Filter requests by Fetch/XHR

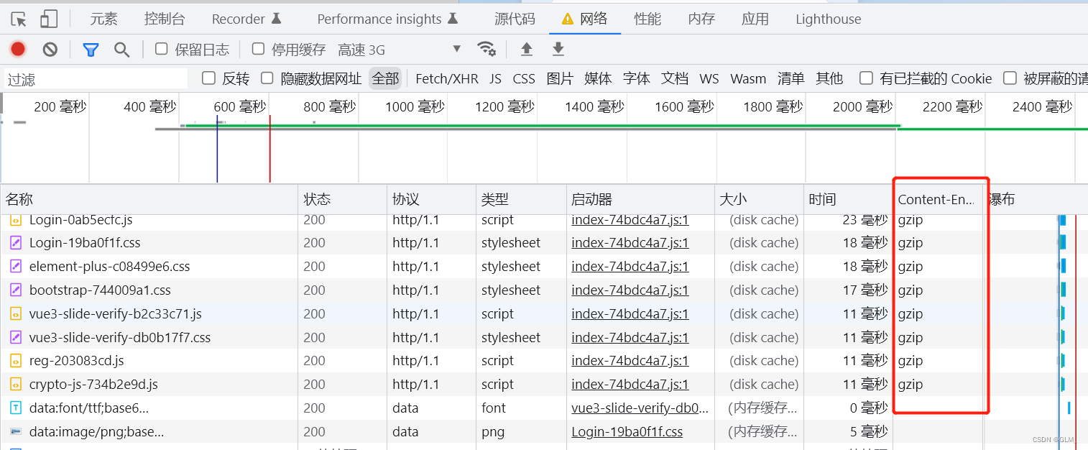coord(447,78)
